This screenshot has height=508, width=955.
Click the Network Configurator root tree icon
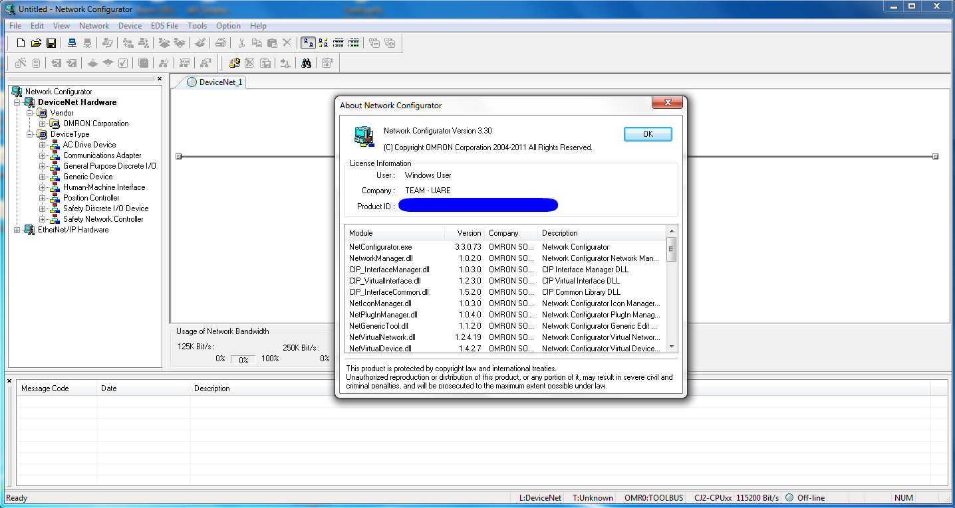pos(17,92)
